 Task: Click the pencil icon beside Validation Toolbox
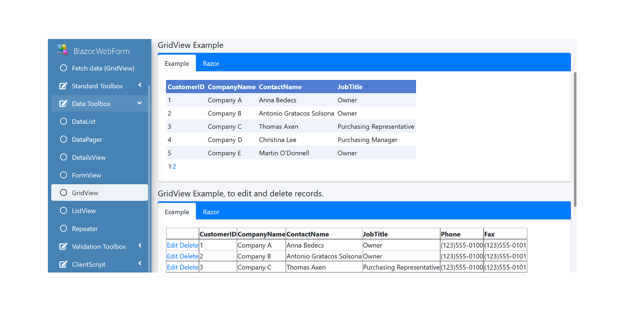(x=62, y=246)
